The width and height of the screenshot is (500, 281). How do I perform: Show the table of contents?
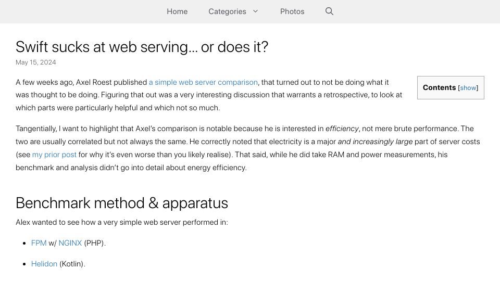tap(468, 88)
